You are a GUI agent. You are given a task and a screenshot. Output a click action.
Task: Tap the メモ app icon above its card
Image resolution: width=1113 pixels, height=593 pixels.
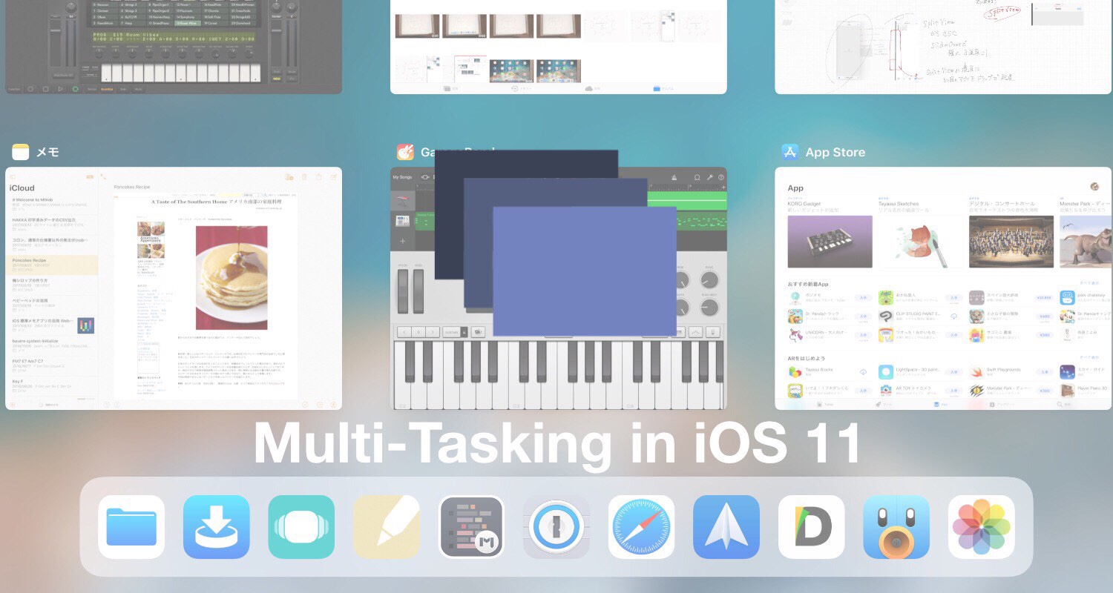[20, 152]
